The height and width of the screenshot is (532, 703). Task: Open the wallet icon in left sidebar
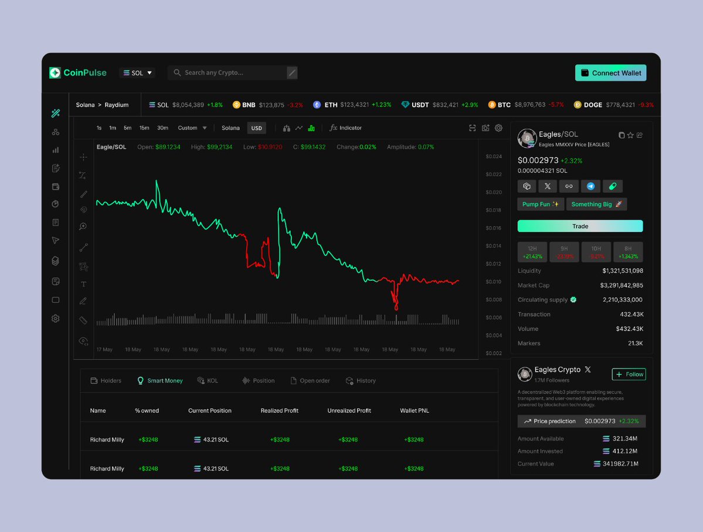click(56, 186)
